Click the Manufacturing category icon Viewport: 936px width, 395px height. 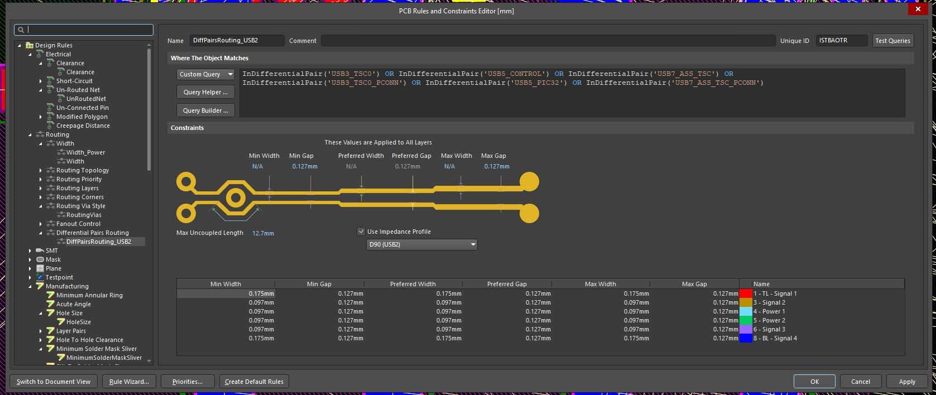40,286
